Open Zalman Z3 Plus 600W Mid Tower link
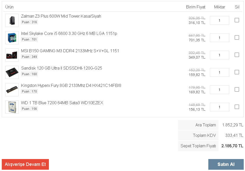This screenshot has width=245, height=171. point(61,16)
